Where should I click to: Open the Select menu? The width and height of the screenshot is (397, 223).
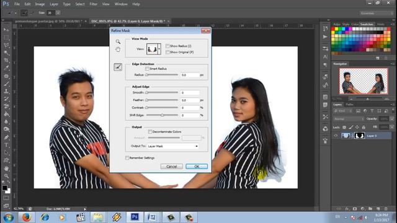coord(80,4)
